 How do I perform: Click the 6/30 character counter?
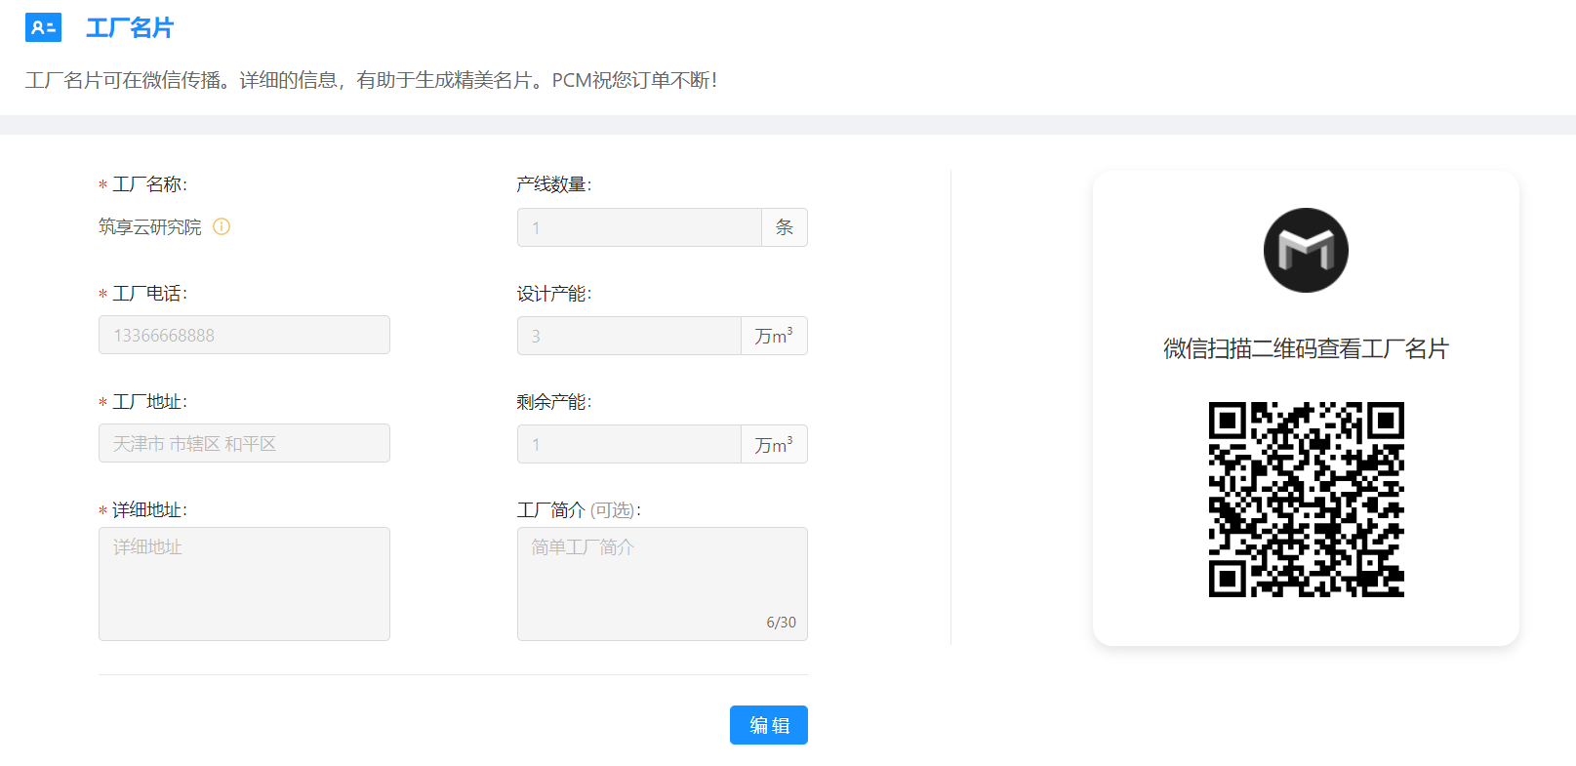[781, 623]
